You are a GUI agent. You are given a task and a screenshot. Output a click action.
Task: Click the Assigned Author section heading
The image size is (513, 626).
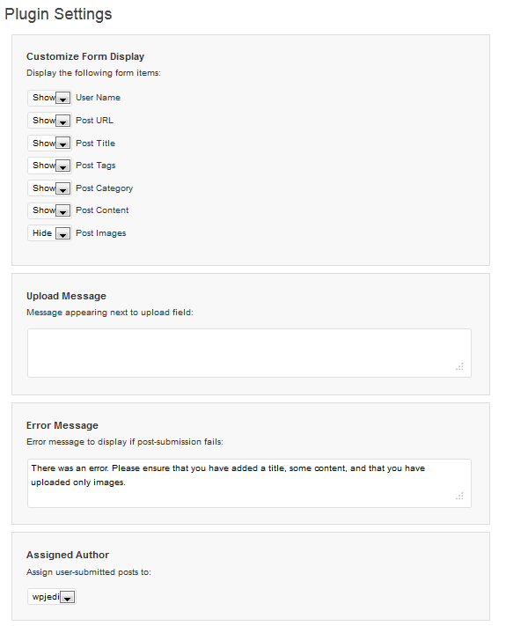point(68,555)
